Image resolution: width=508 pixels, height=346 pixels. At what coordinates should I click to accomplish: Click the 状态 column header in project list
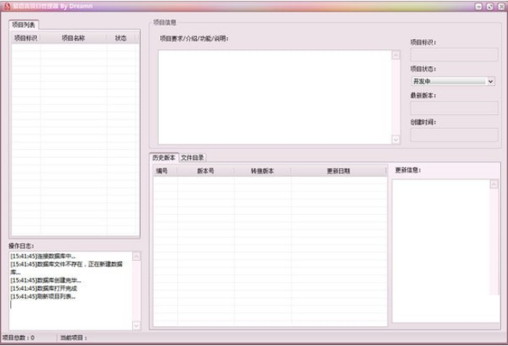point(121,37)
